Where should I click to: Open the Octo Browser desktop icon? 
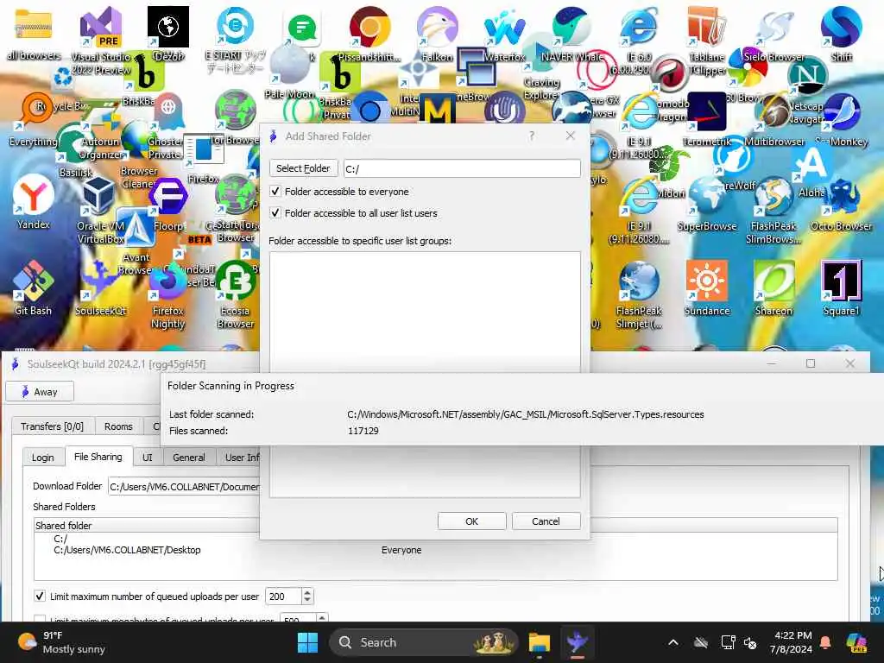tap(841, 204)
